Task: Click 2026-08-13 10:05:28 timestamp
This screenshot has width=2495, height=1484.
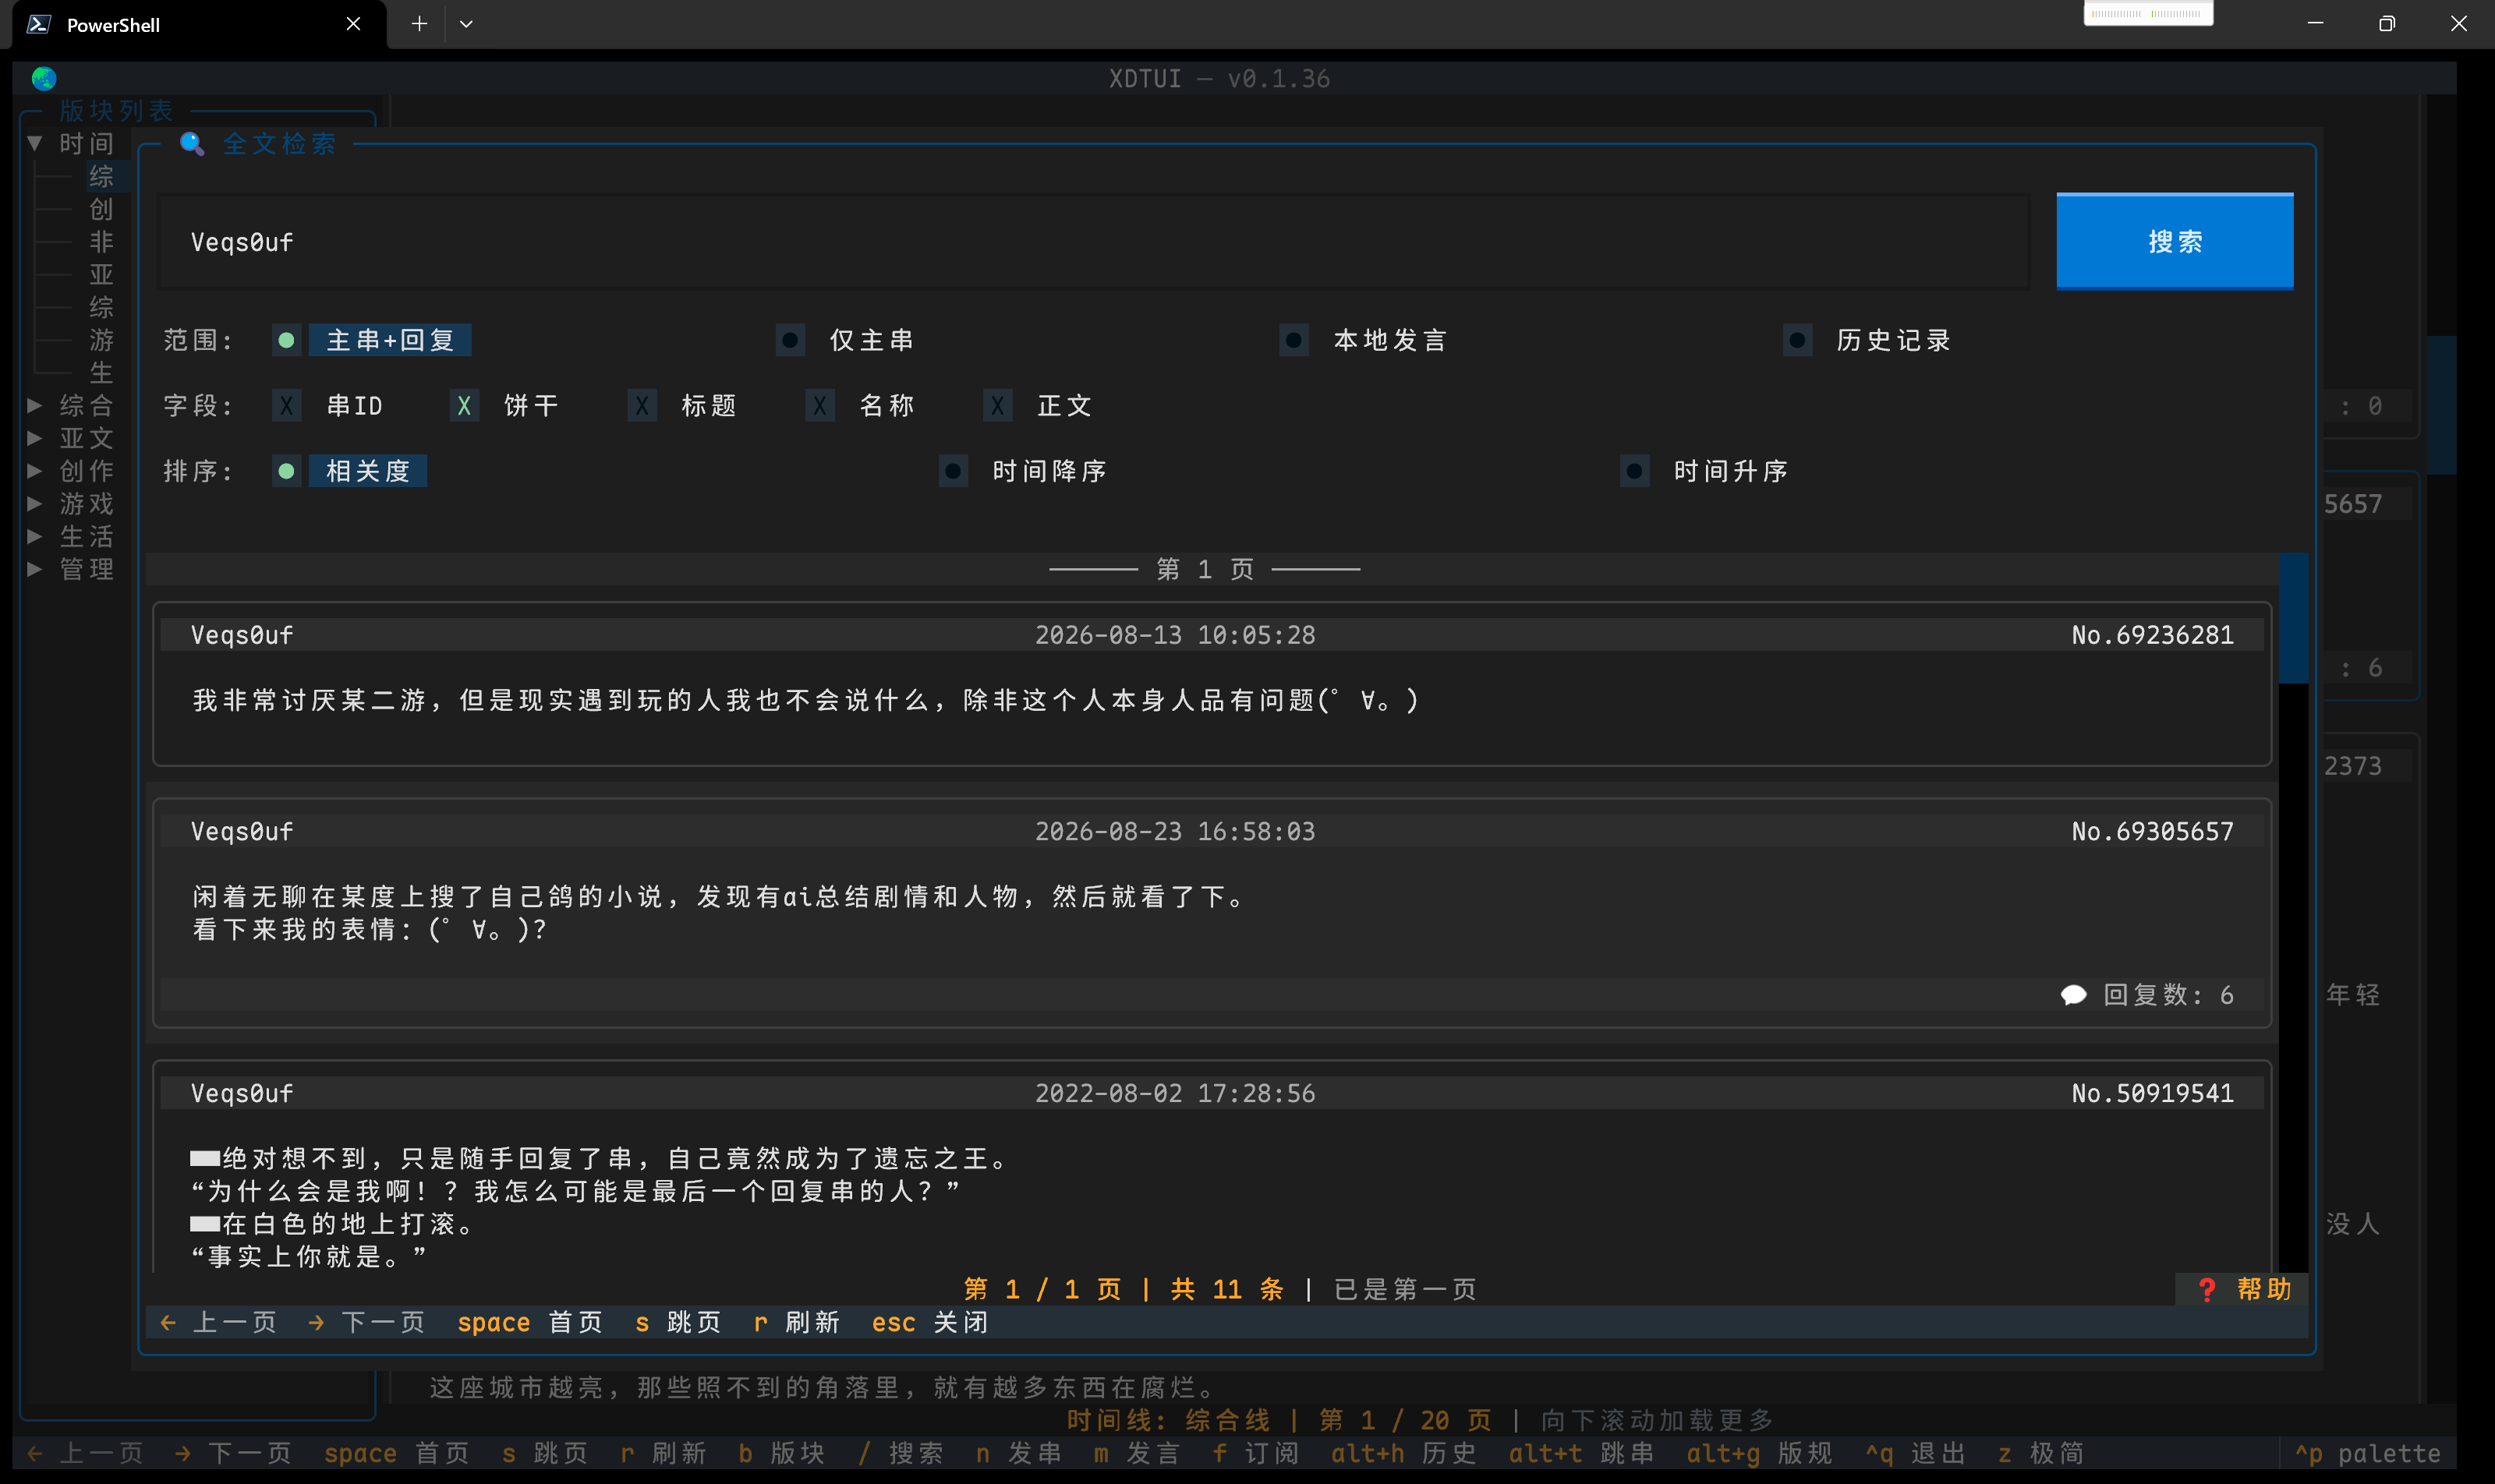Action: [1174, 636]
